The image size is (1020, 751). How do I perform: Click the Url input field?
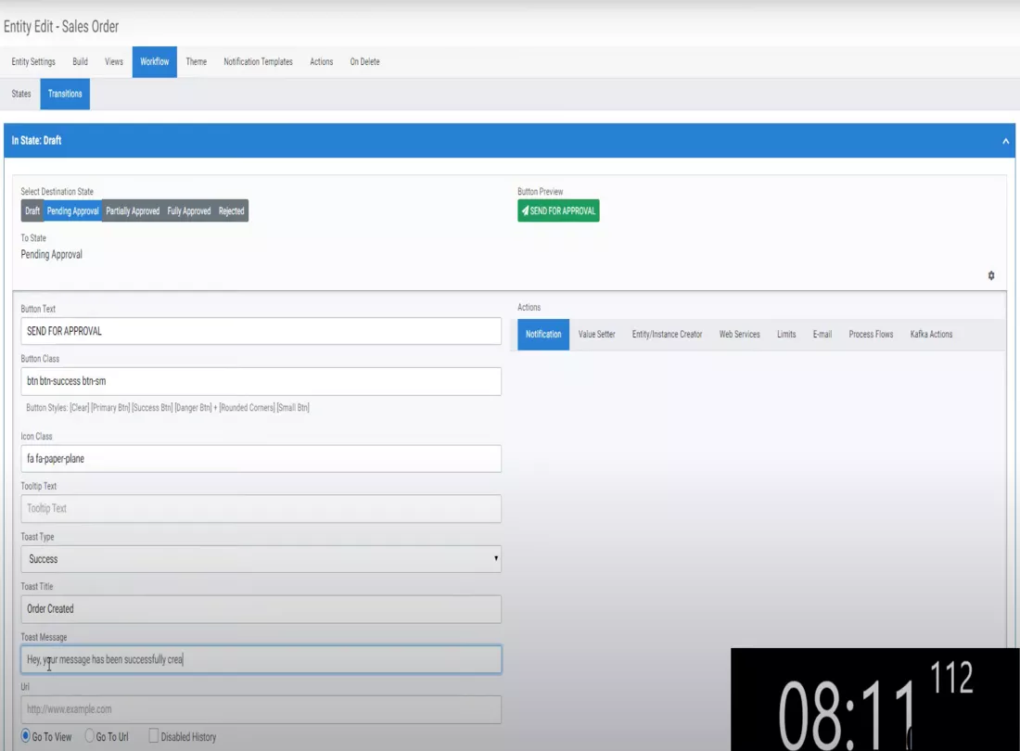click(261, 709)
